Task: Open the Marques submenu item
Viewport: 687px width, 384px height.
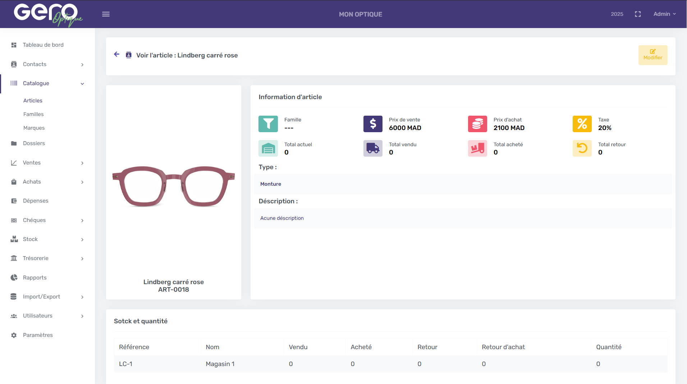Action: pyautogui.click(x=34, y=128)
